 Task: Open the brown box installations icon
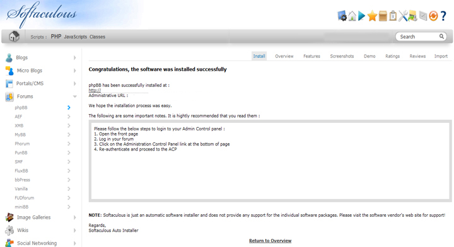383,16
